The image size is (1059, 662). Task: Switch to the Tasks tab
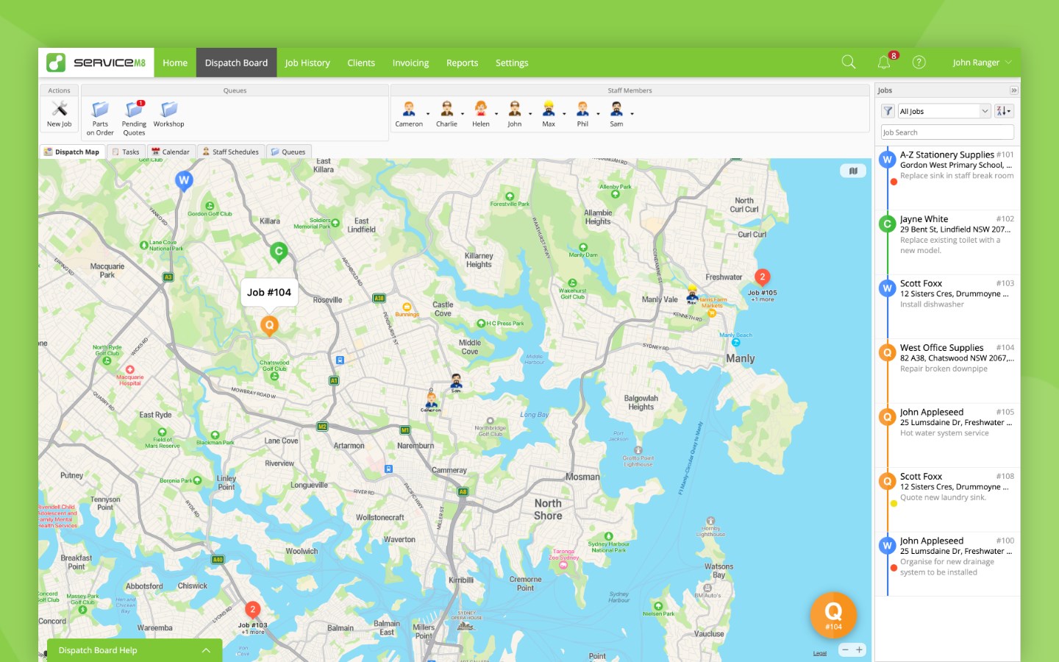click(x=126, y=152)
